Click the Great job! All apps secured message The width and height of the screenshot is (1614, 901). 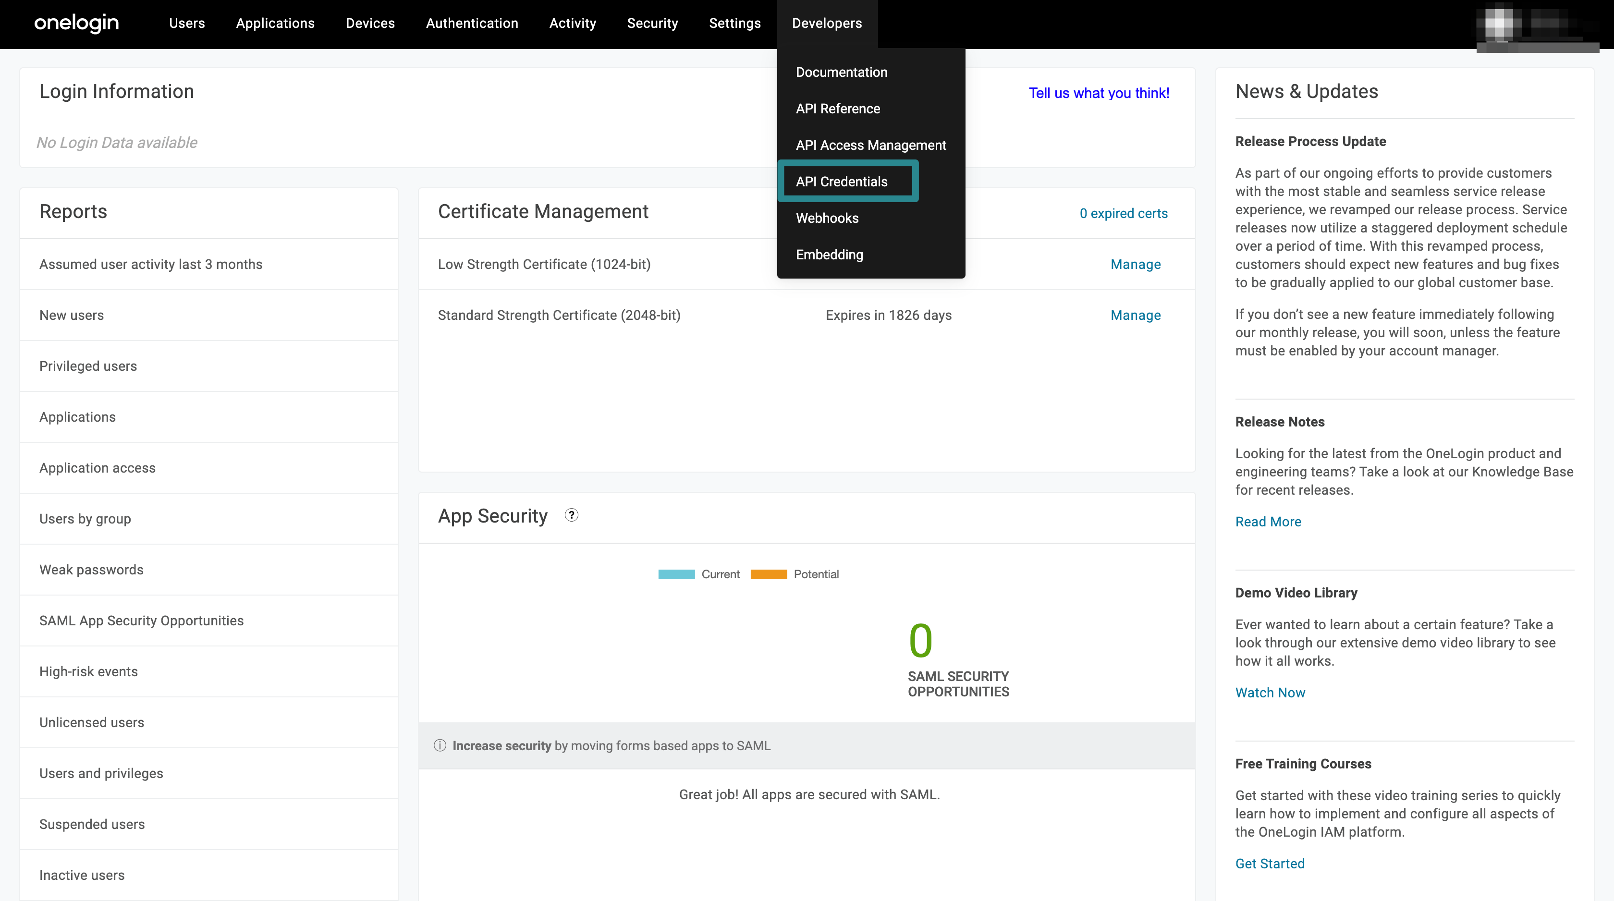[x=809, y=794]
